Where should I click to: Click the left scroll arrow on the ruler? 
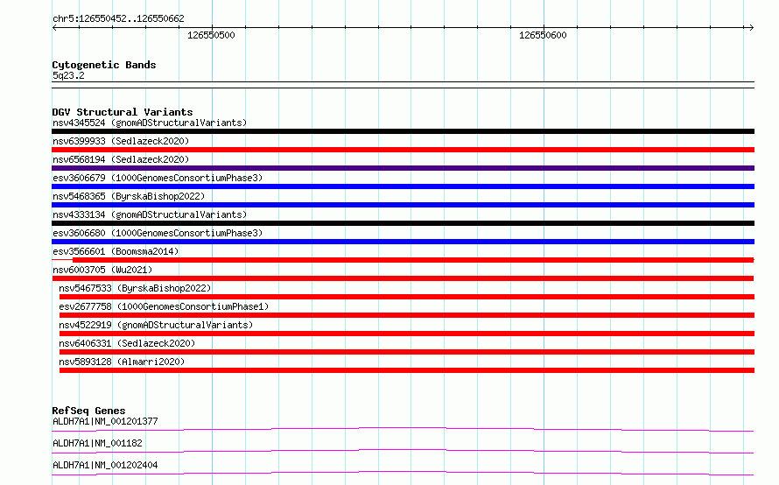(x=54, y=28)
